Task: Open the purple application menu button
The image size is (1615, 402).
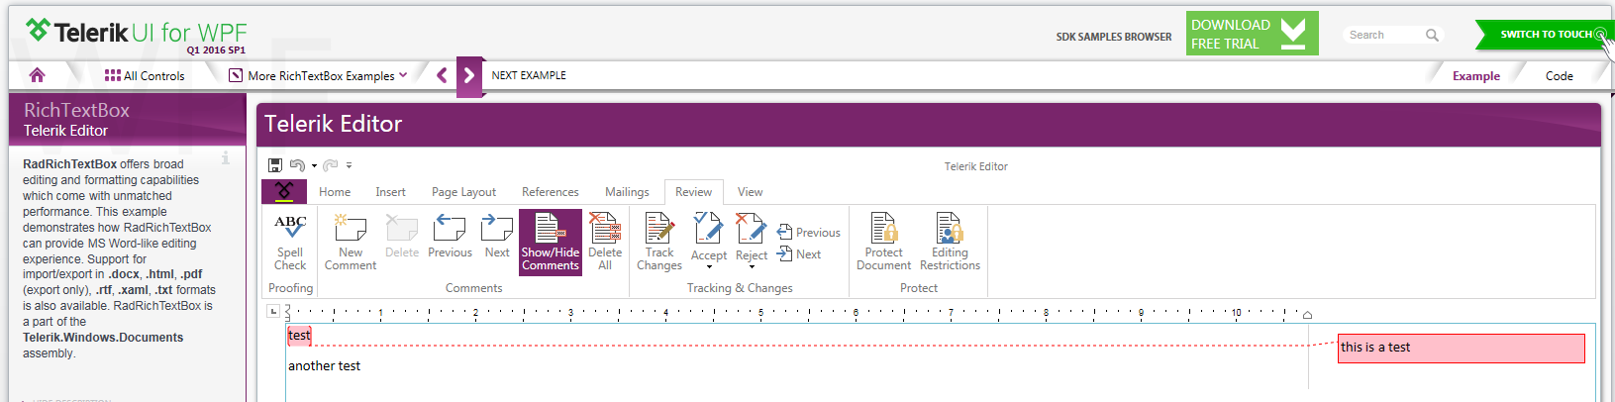Action: point(284,192)
